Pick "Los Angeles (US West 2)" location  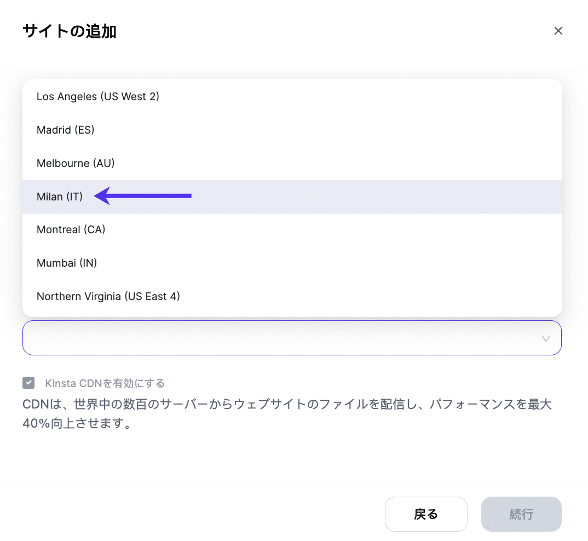click(98, 96)
